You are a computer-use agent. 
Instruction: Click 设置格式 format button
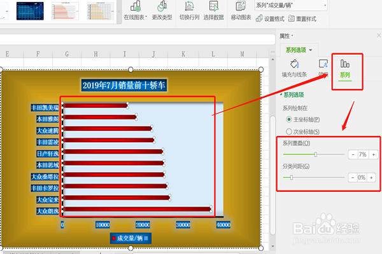click(270, 18)
